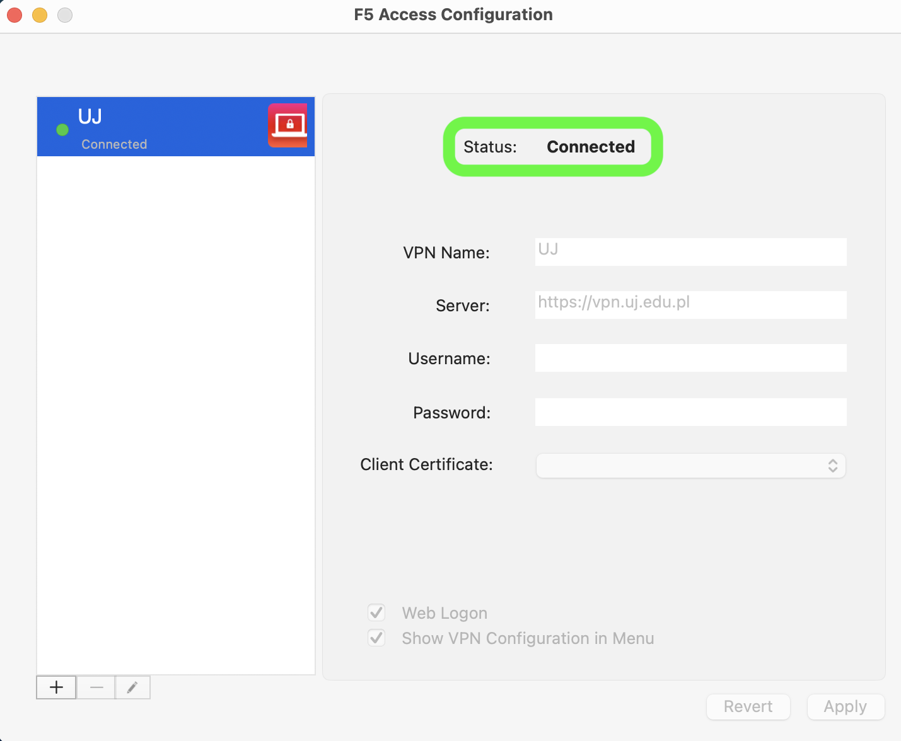Click the green connection status dot
The image size is (901, 741).
[62, 130]
